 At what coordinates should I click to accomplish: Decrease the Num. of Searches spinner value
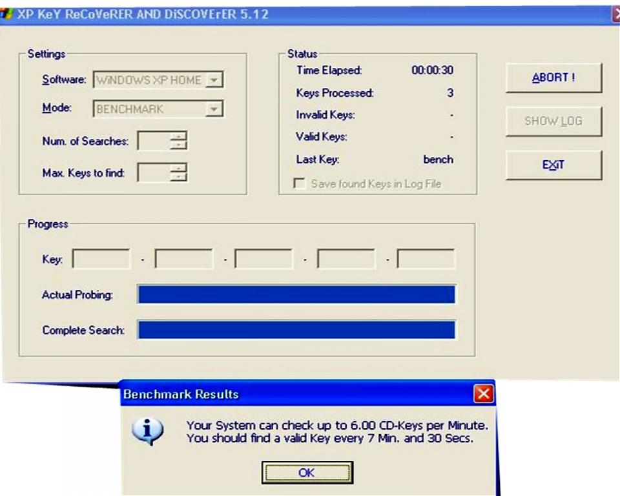tap(178, 145)
